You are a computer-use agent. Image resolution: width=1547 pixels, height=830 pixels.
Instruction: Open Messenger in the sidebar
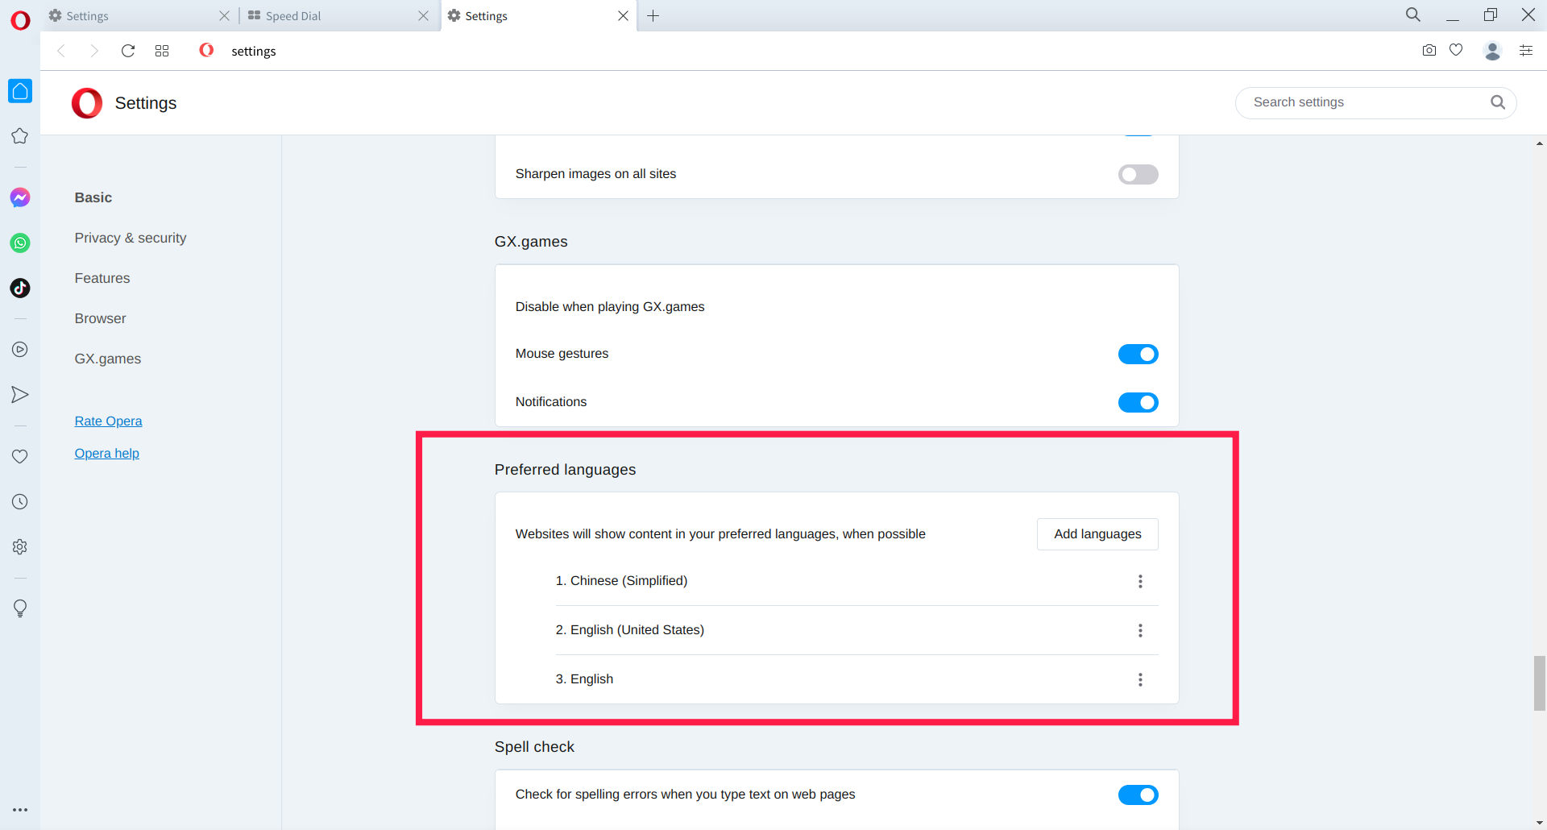20,197
